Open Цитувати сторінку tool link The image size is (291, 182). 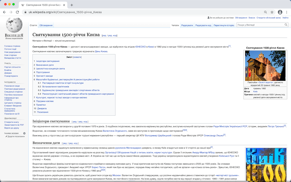pyautogui.click(x=13, y=103)
